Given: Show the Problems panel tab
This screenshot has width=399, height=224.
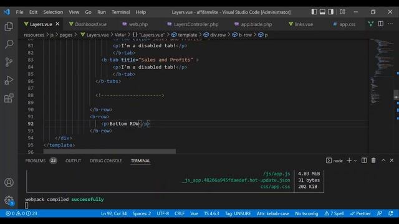Looking at the screenshot, I should tap(41, 161).
